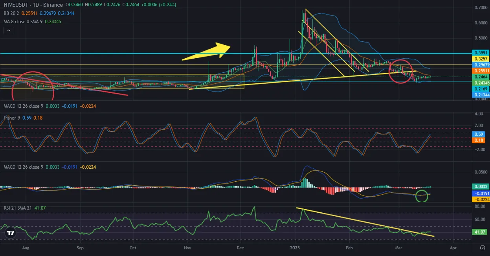Select the yellow arrow drawing on chart
The height and width of the screenshot is (256, 490).
click(x=207, y=52)
